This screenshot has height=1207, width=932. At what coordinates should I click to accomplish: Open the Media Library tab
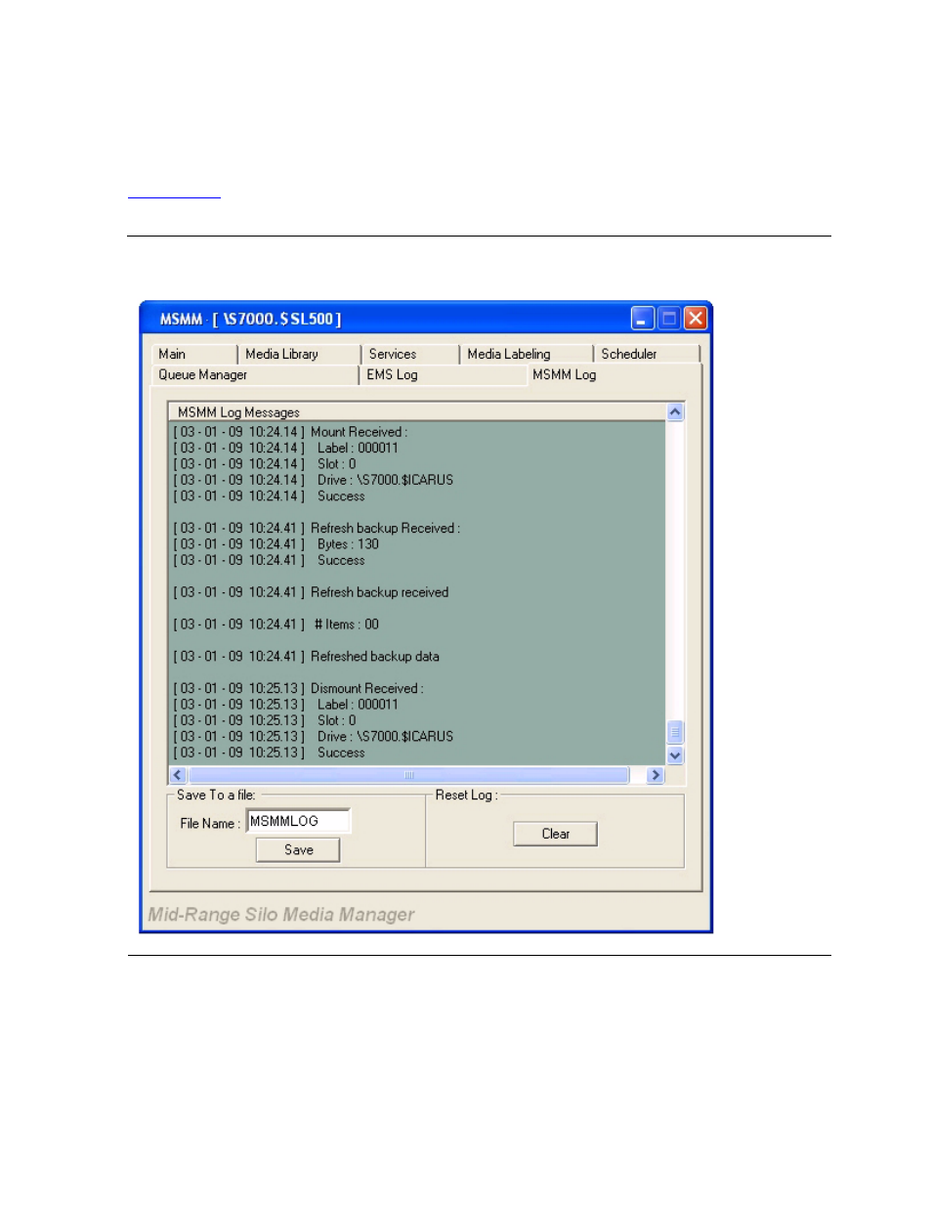click(x=299, y=354)
